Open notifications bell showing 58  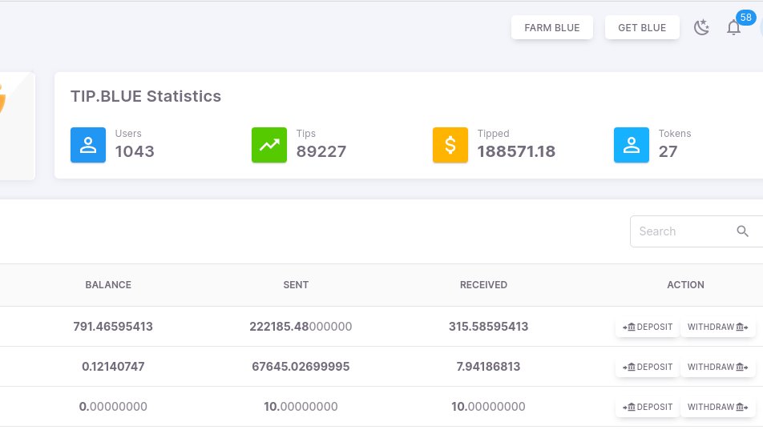point(734,27)
